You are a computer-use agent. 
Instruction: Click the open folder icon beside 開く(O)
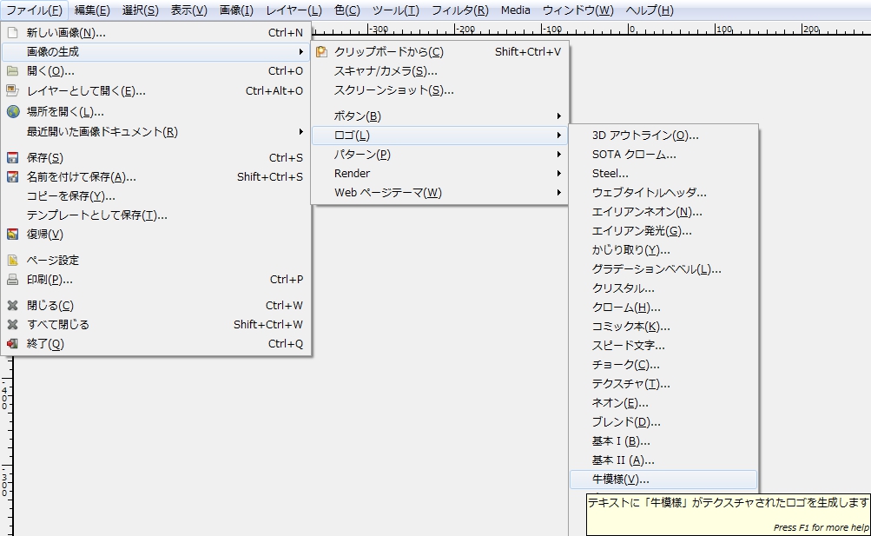coord(13,71)
